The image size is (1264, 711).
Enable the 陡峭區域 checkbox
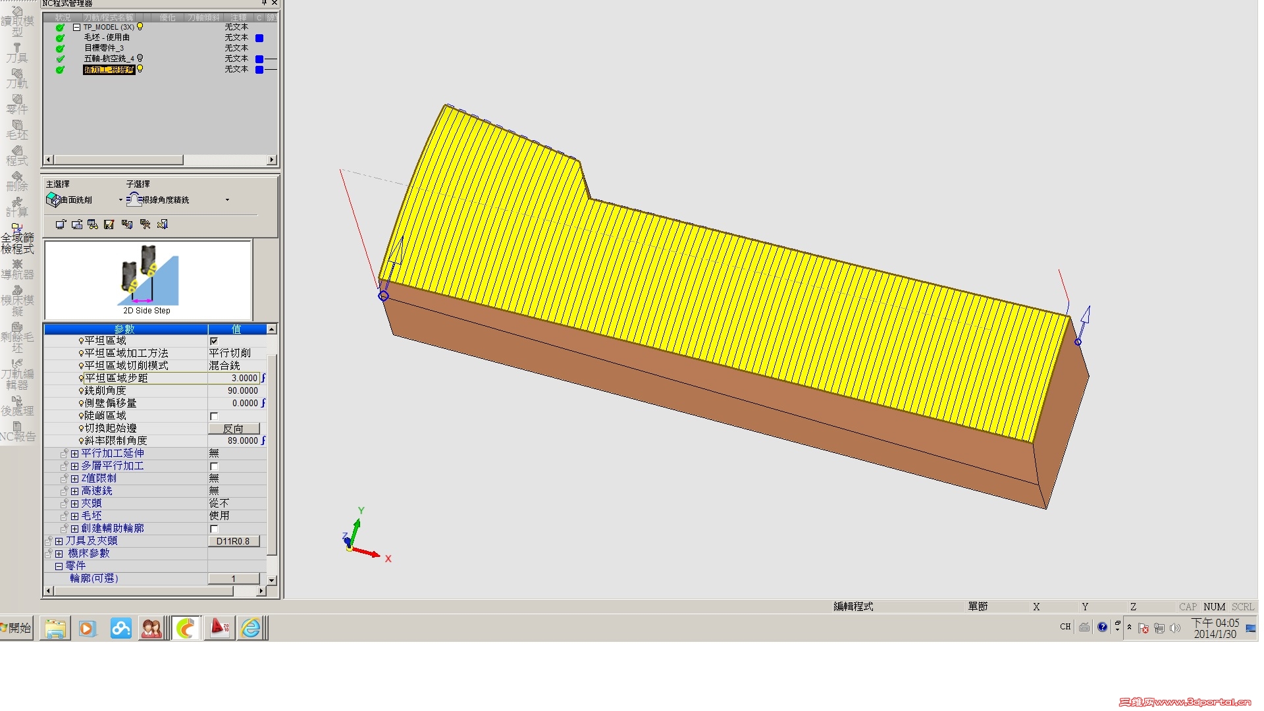[x=214, y=416]
